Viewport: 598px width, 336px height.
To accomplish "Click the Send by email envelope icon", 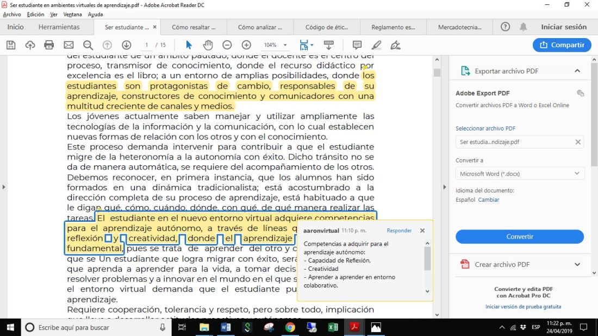I will [68, 45].
